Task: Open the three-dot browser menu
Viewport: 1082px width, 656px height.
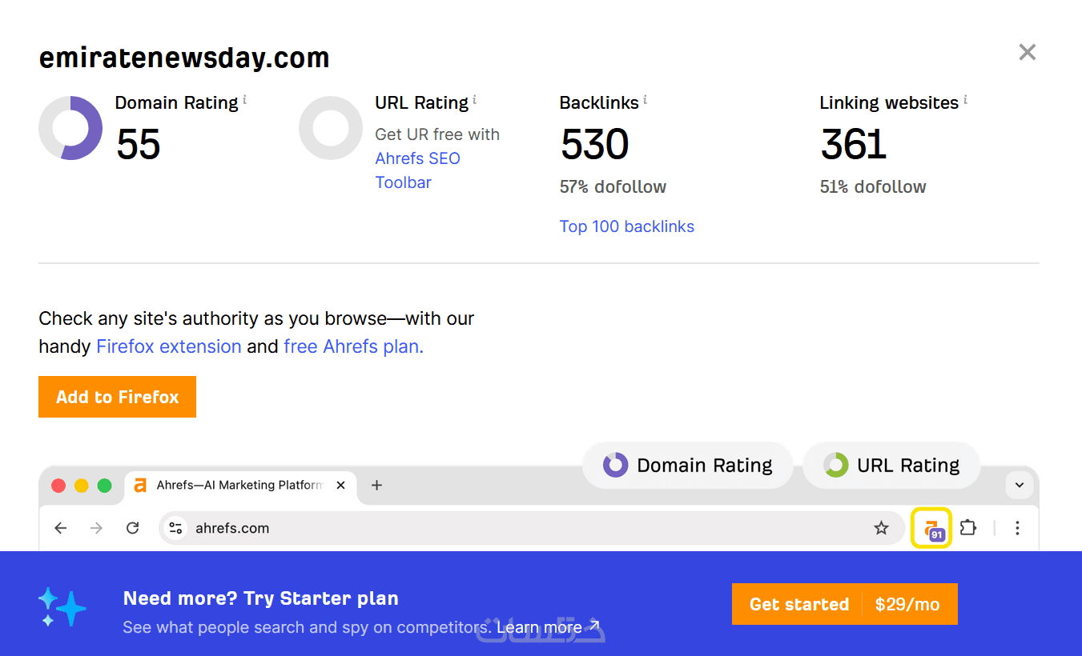Action: coord(1017,528)
